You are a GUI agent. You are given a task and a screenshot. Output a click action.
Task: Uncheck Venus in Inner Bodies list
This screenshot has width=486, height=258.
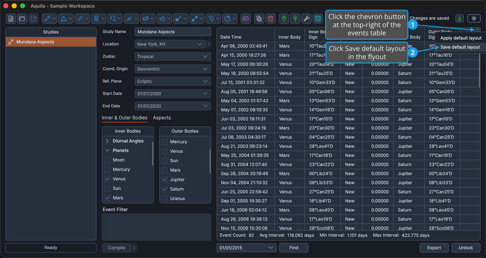coord(107,179)
